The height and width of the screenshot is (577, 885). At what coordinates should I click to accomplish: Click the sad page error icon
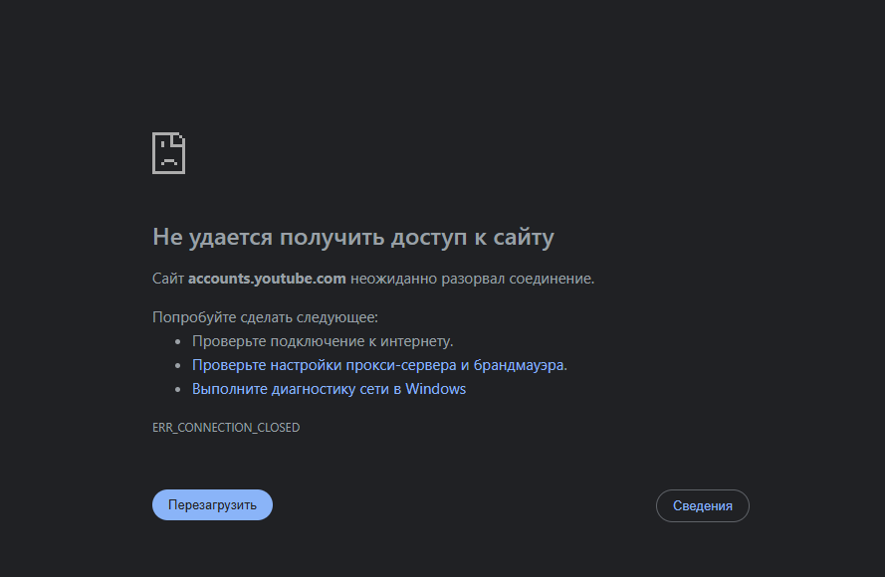coord(169,153)
